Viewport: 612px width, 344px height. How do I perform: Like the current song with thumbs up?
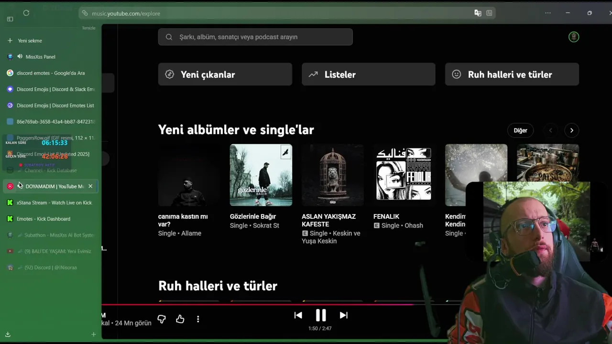(180, 319)
